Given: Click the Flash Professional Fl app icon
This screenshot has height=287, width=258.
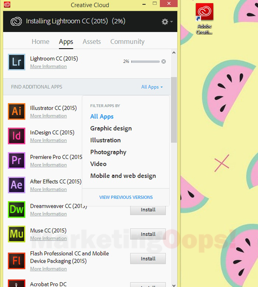Looking at the screenshot, I should coord(17,261).
